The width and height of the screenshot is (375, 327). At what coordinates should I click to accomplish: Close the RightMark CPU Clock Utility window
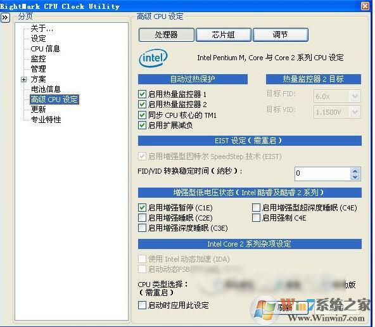365,6
